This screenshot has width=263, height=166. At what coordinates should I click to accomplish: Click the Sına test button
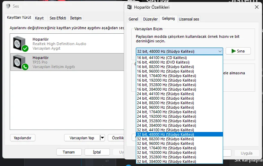(x=238, y=51)
